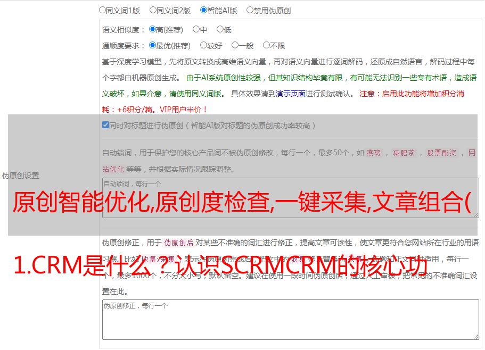This screenshot has width=485, height=350.
Task: Grab the 伪原创修正 textarea resize handle
Action: 476,337
